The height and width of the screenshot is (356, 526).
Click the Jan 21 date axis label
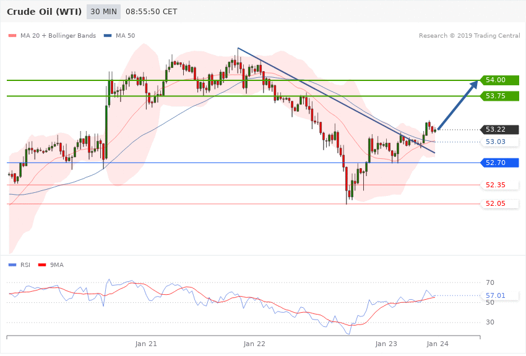click(x=146, y=344)
